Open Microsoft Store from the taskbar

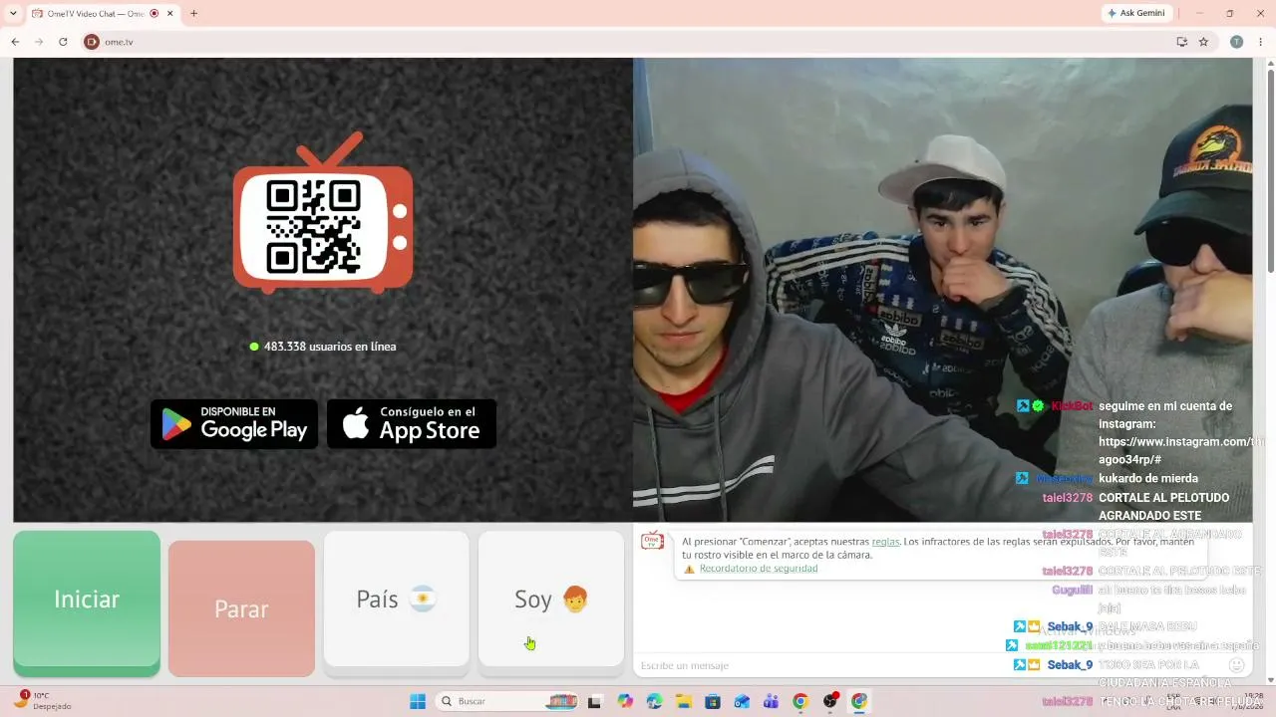pyautogui.click(x=713, y=701)
